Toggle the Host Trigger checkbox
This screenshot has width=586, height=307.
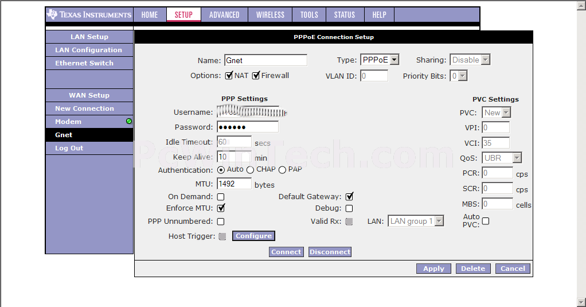click(x=222, y=236)
